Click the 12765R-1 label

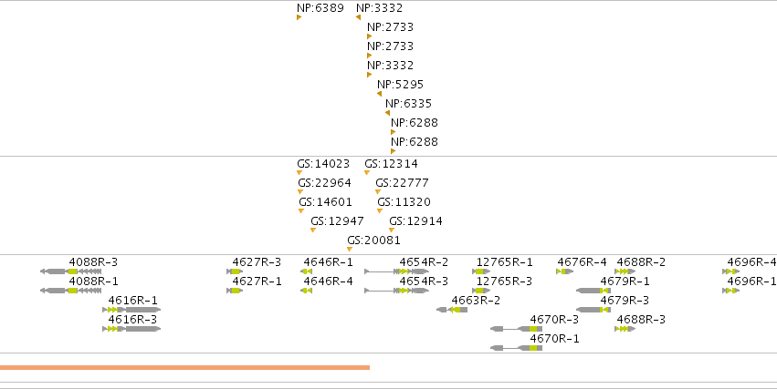tap(504, 262)
